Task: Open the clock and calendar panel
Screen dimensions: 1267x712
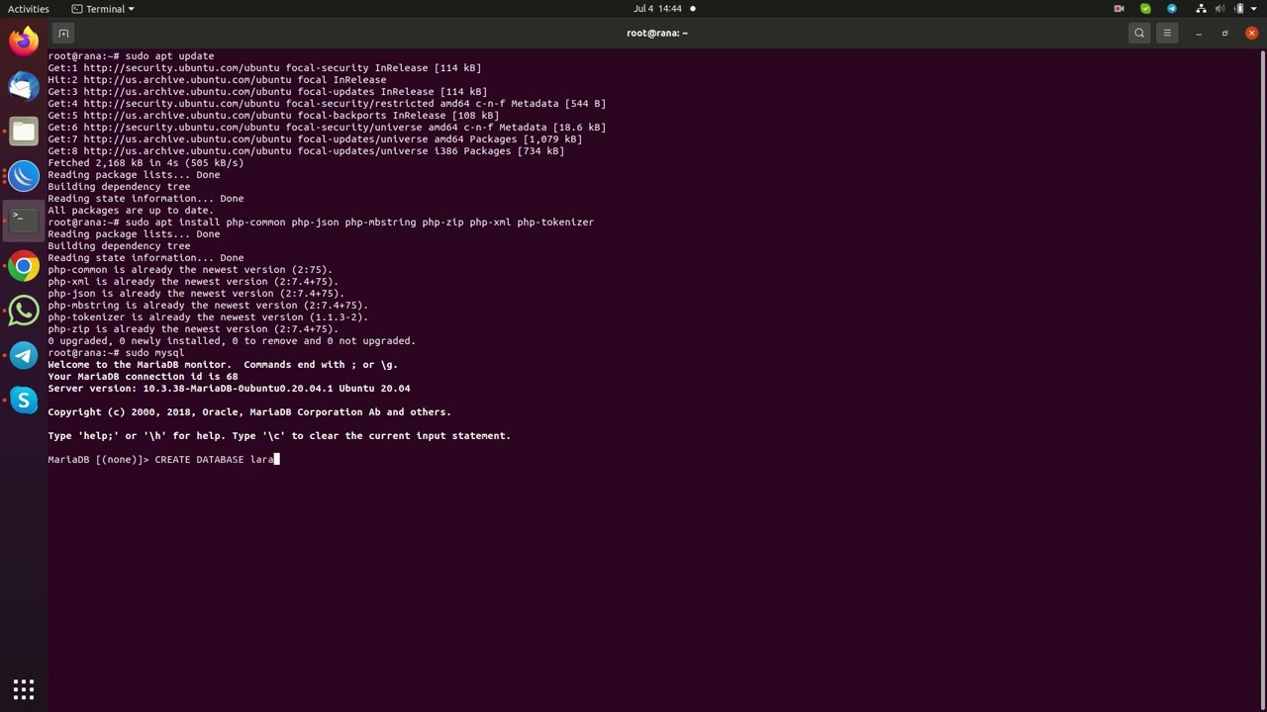Action: point(657,9)
